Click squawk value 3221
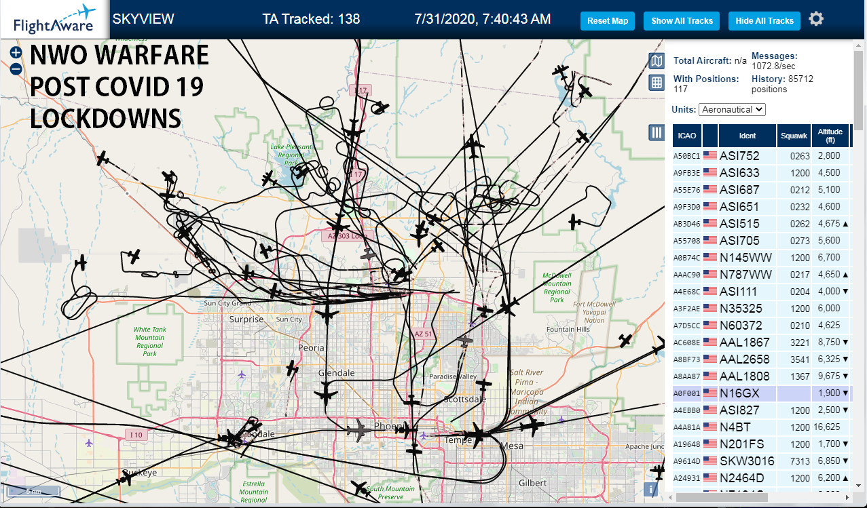Viewport: 867px width, 508px height. point(800,343)
